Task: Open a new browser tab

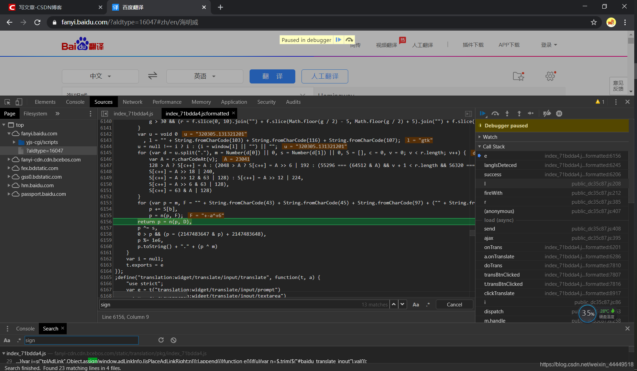Action: tap(221, 7)
